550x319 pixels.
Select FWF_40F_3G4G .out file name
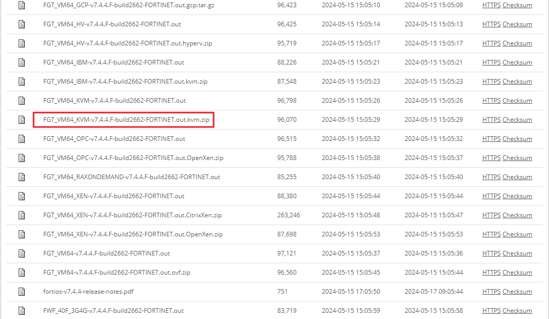114,311
